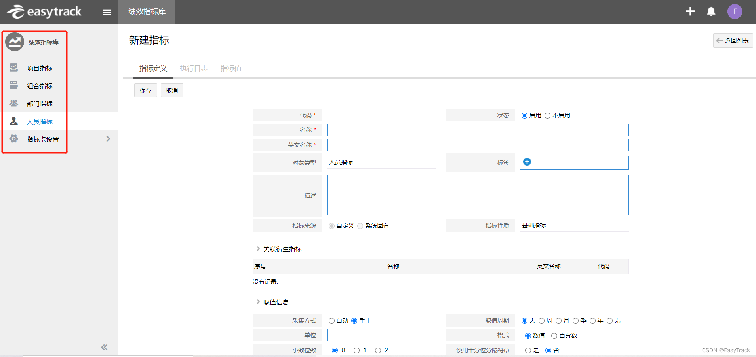Collapse sidebar with double-chevron icon
Image resolution: width=756 pixels, height=357 pixels.
click(104, 348)
